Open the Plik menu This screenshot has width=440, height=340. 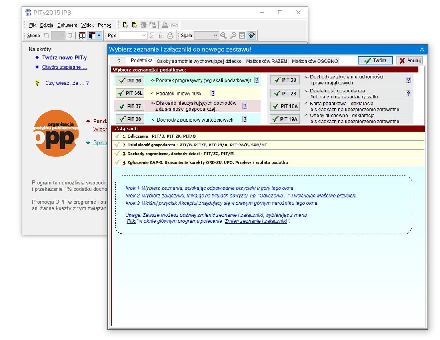tap(32, 25)
